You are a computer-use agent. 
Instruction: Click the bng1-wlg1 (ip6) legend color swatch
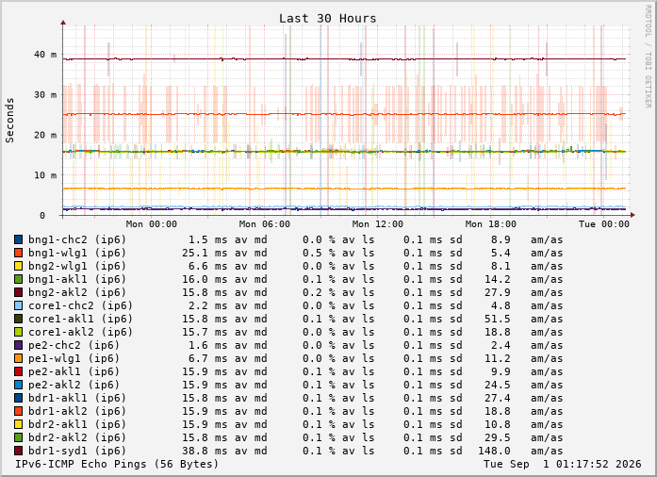click(19, 253)
